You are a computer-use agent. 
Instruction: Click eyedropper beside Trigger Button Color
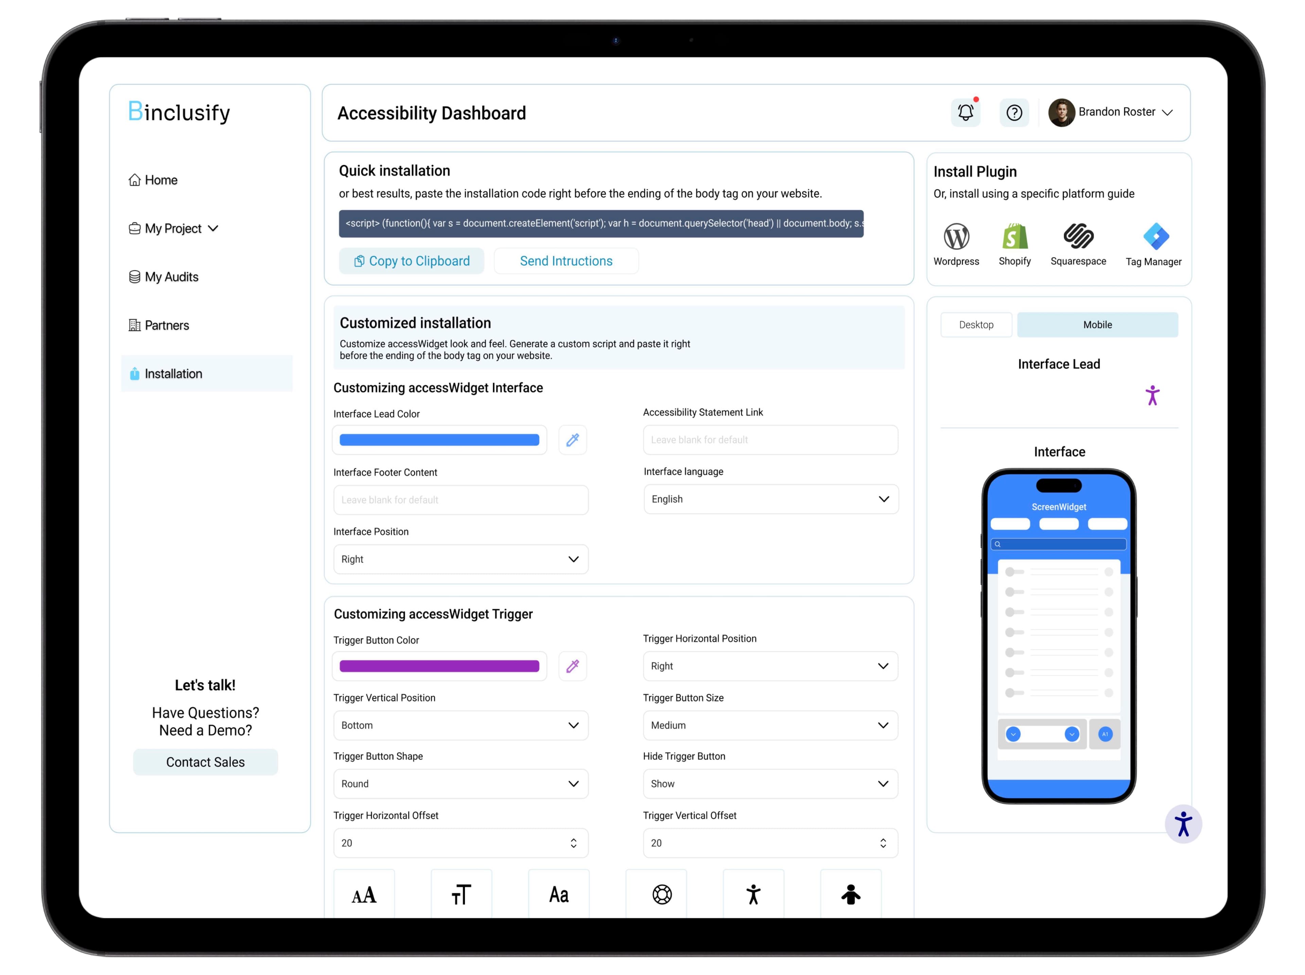tap(572, 666)
